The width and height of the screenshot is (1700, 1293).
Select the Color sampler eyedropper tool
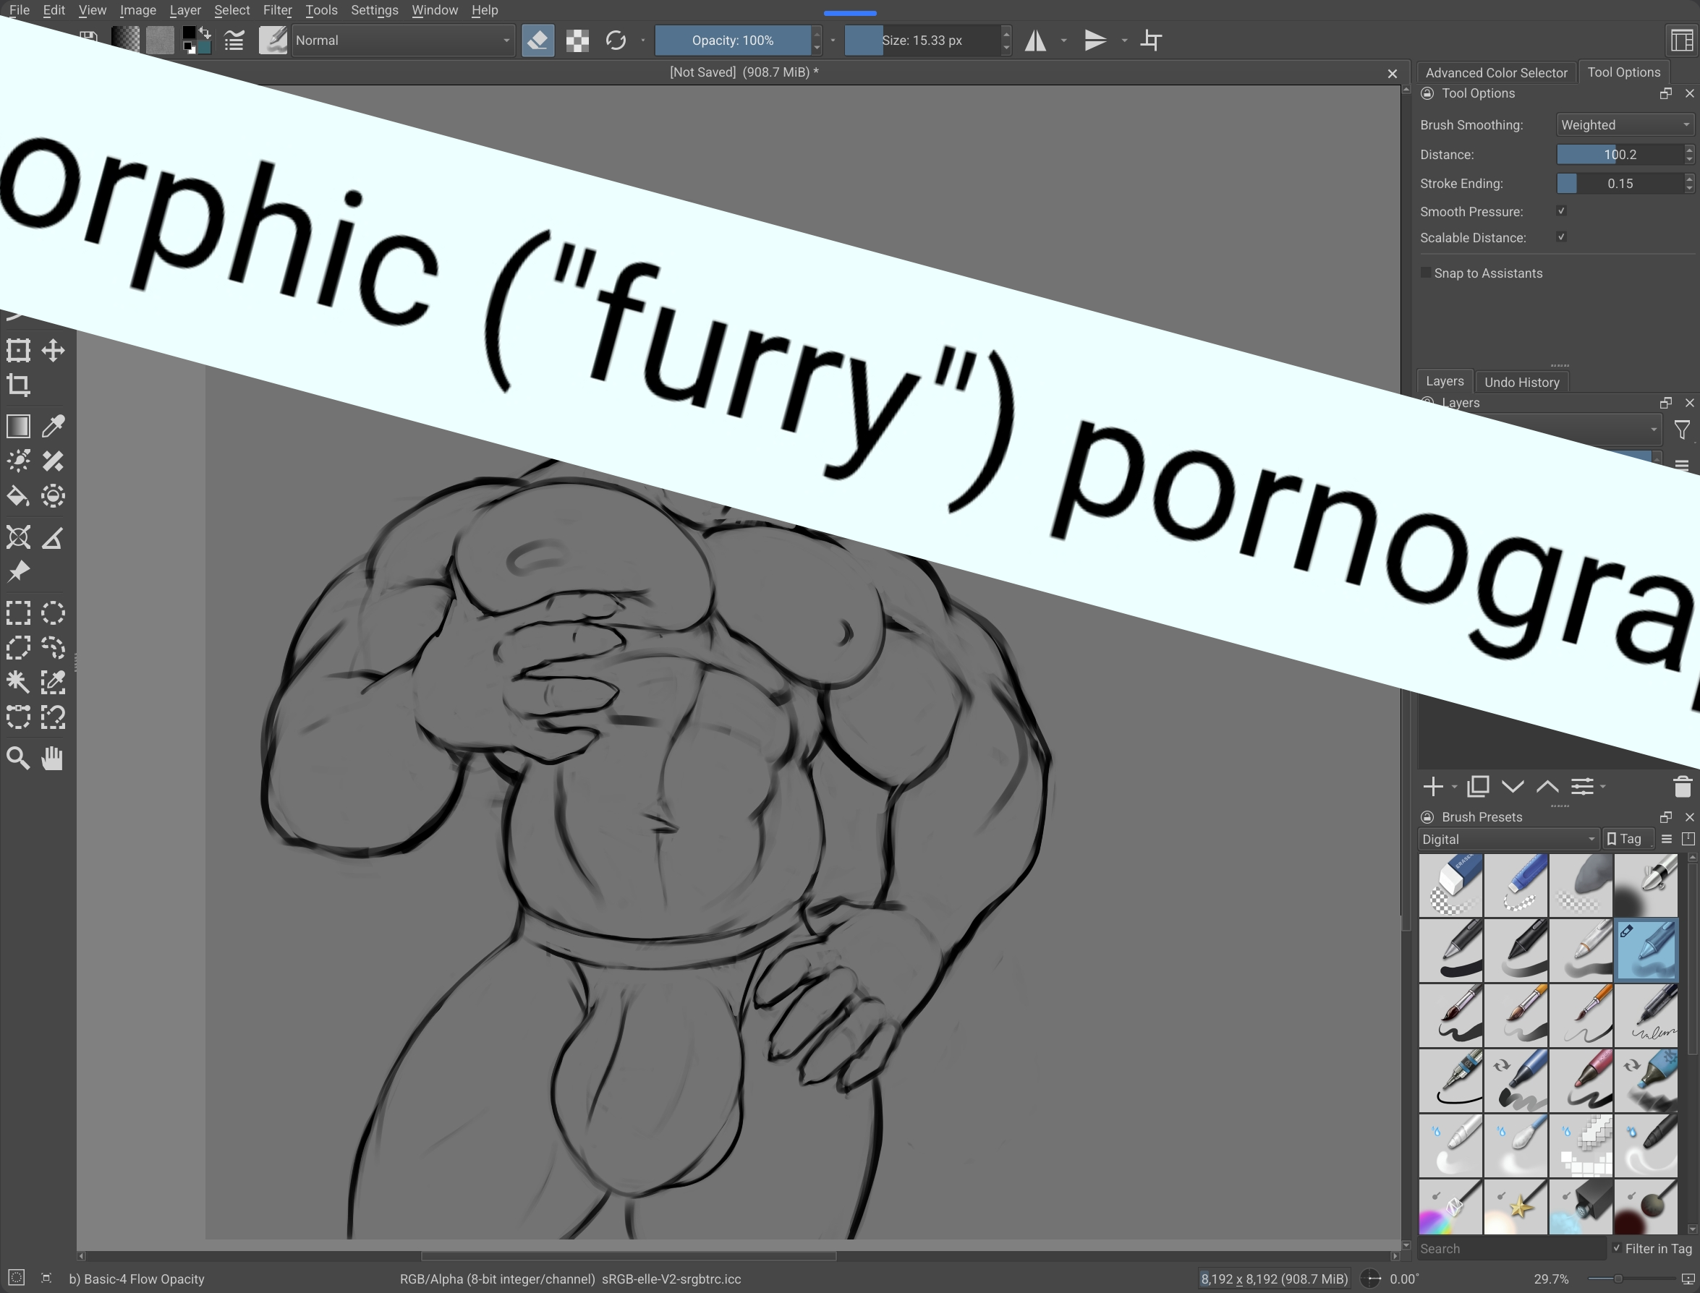53,427
